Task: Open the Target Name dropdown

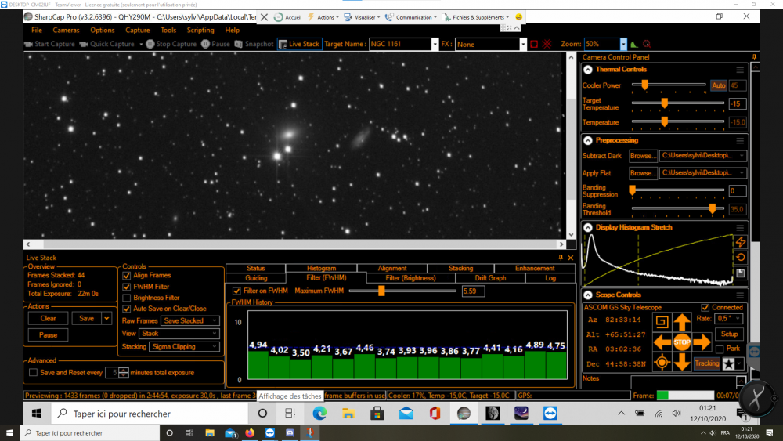Action: point(435,44)
